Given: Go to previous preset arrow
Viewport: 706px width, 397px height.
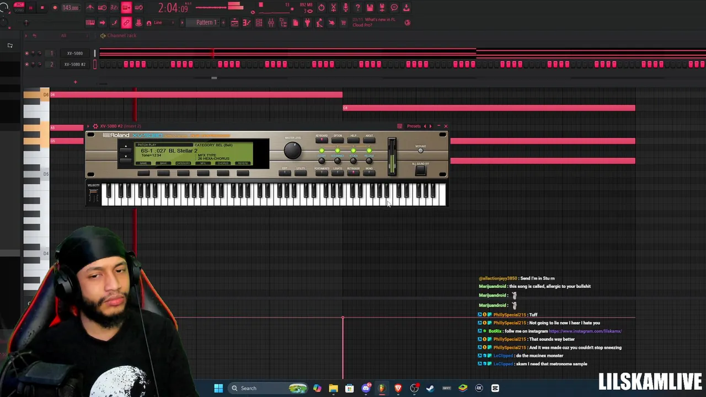Looking at the screenshot, I should pyautogui.click(x=425, y=126).
